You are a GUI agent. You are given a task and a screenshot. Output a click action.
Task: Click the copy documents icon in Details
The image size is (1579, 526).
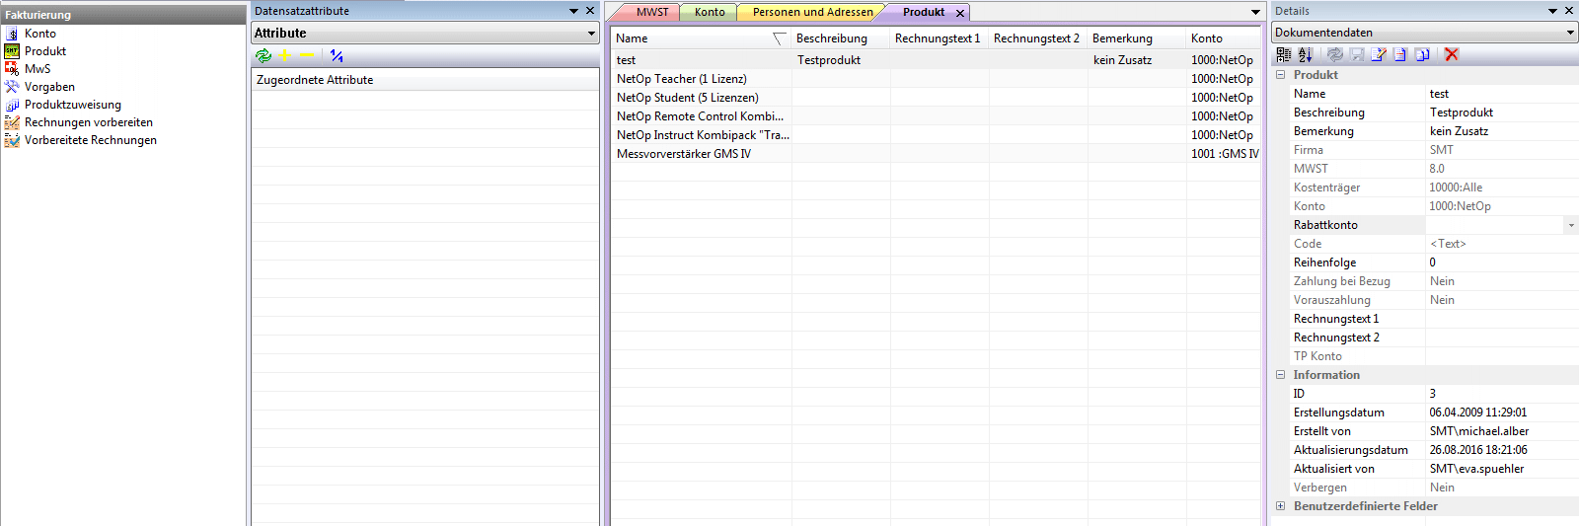tap(1422, 55)
